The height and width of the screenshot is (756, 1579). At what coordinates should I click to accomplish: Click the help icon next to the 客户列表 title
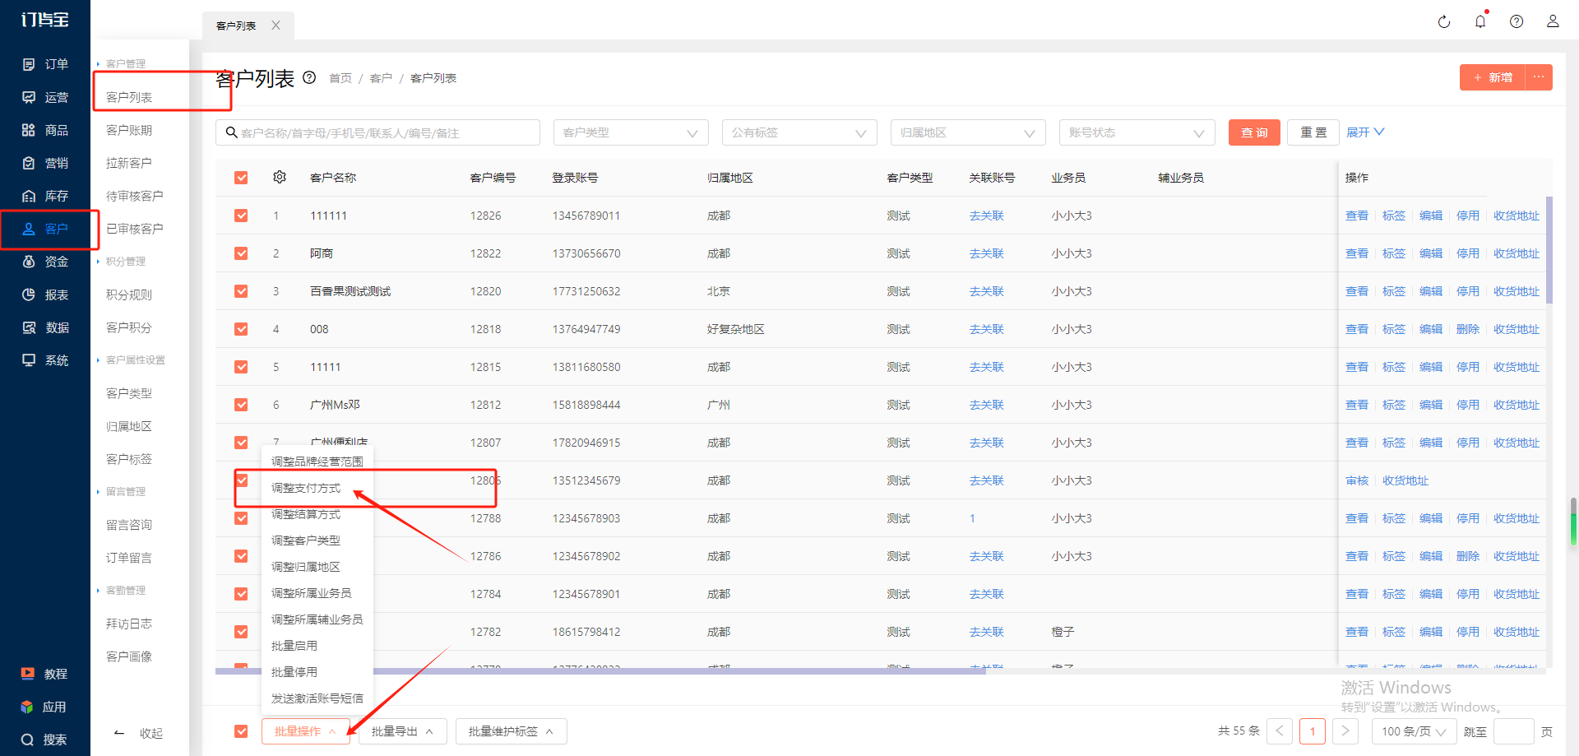[x=309, y=77]
